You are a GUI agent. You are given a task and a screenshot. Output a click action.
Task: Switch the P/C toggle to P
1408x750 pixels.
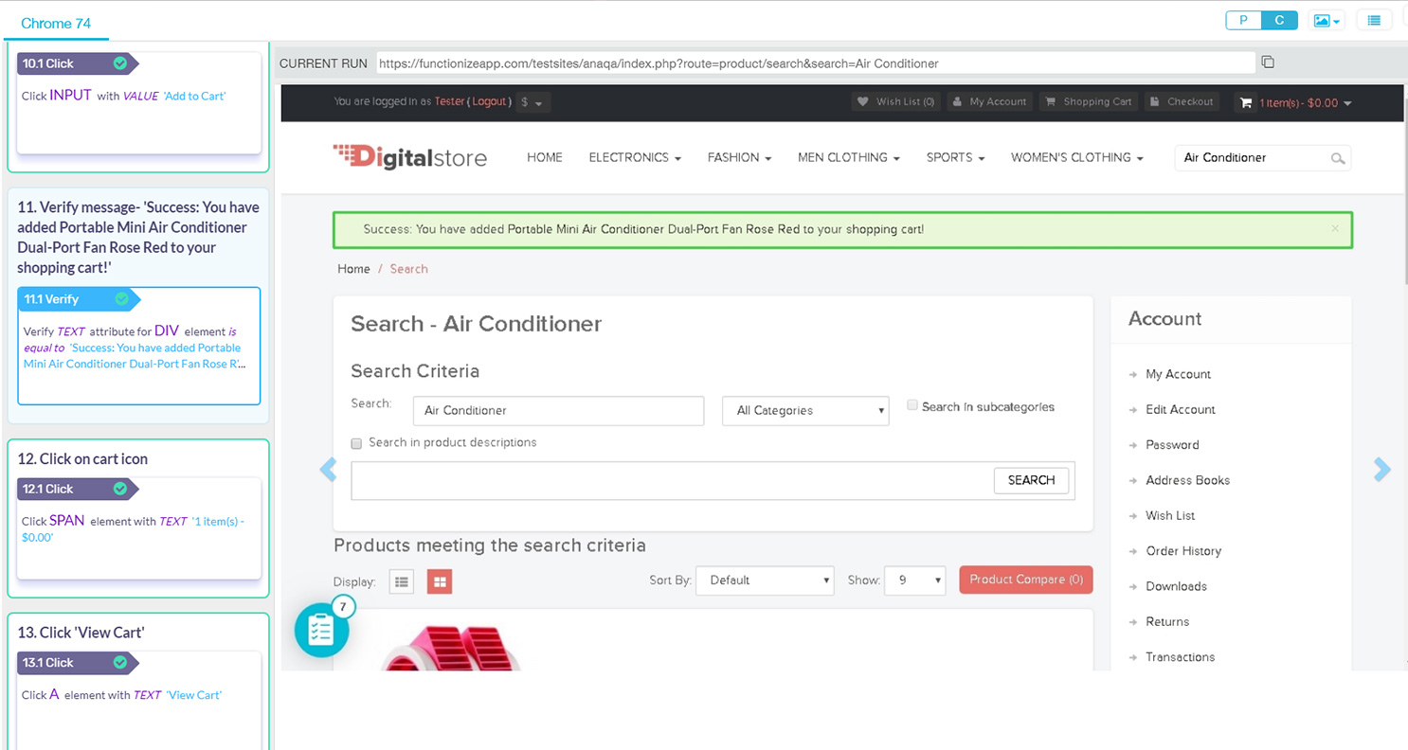pyautogui.click(x=1243, y=19)
